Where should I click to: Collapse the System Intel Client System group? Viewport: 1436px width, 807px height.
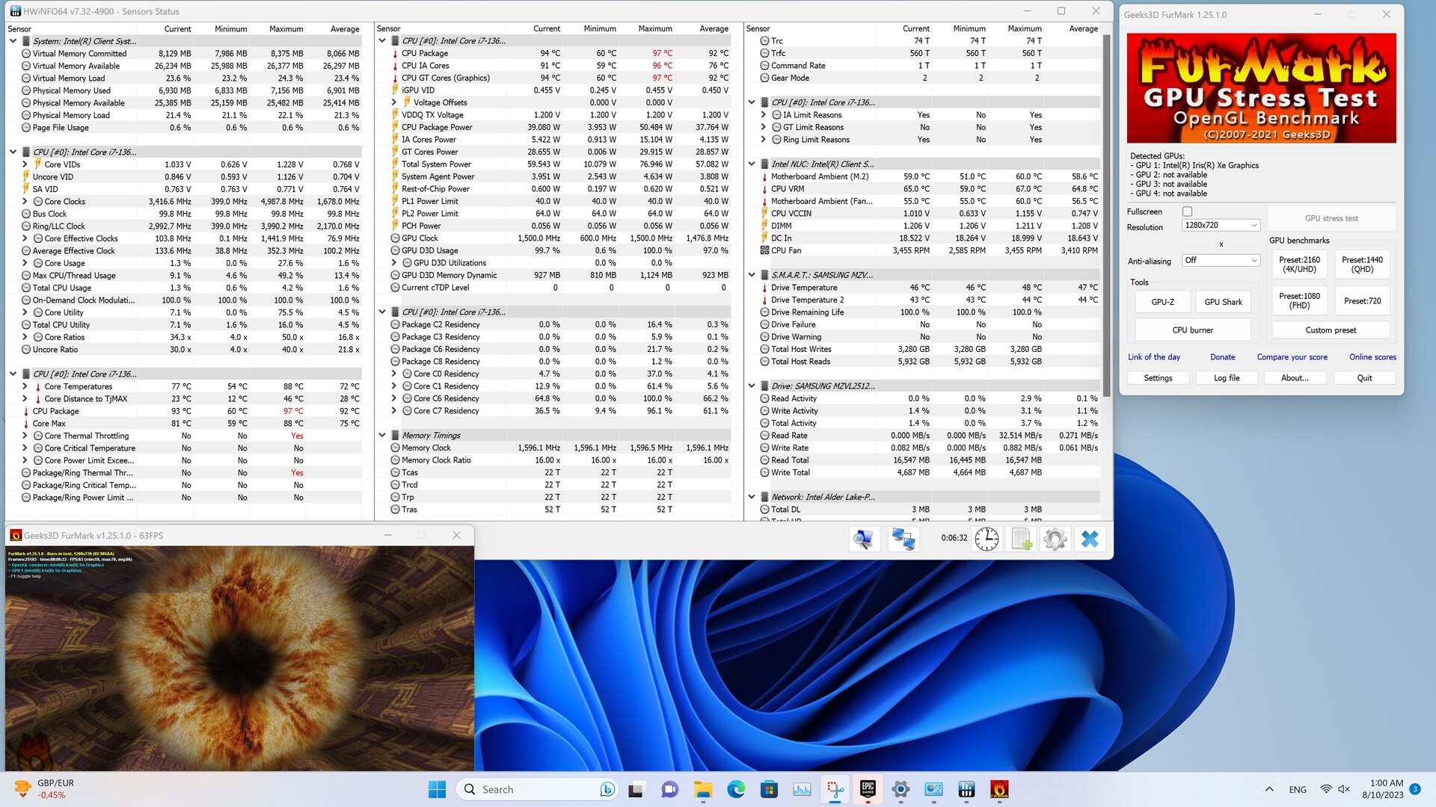(x=13, y=41)
